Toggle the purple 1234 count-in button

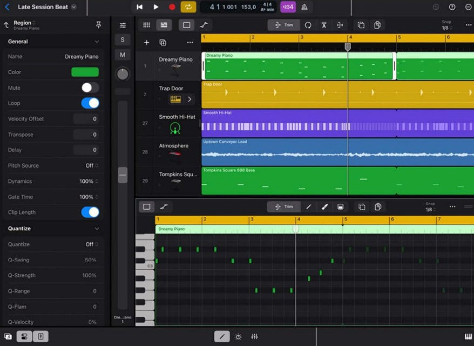pyautogui.click(x=288, y=7)
